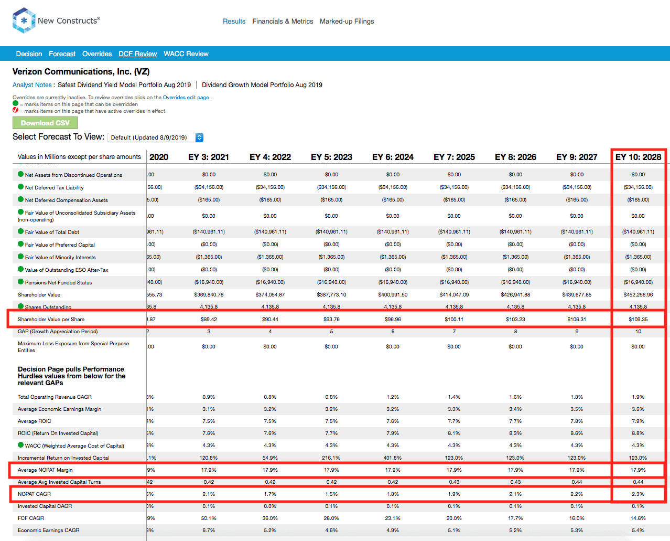Click the Average Avg Invested Capital Turns label

tap(59, 482)
